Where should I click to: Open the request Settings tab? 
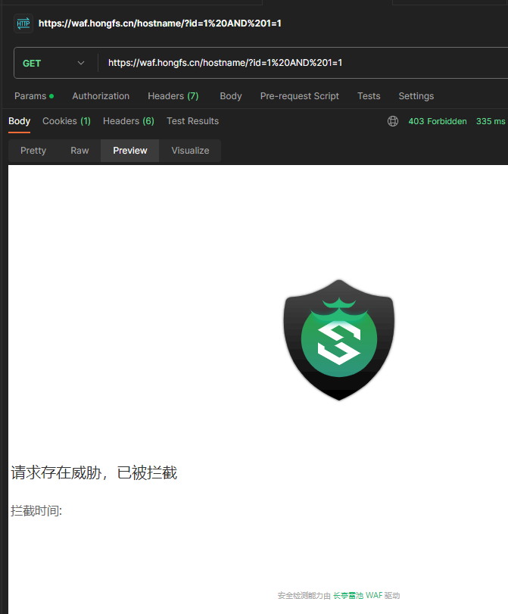click(416, 96)
